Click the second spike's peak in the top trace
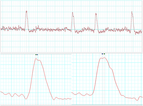 (x=72, y=13)
